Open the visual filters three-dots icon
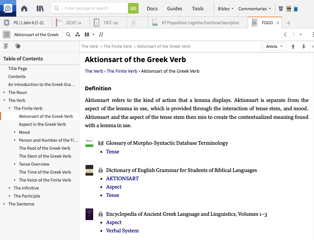Screen dimensions: 314x240 78,35
